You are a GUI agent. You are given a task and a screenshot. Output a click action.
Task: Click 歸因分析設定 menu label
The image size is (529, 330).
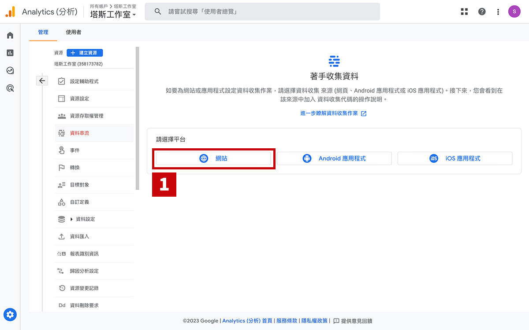coord(84,271)
